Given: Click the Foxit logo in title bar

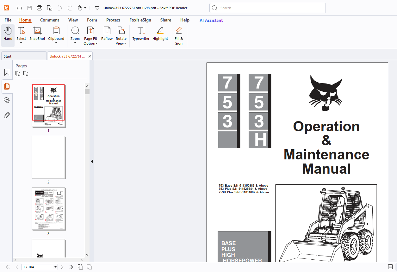Looking at the screenshot, I should tap(6, 8).
